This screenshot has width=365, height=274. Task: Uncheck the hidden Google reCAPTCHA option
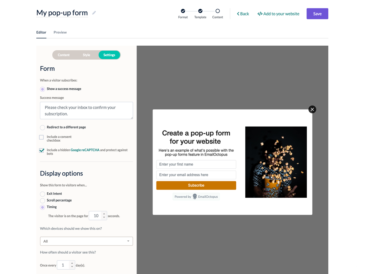pyautogui.click(x=42, y=150)
